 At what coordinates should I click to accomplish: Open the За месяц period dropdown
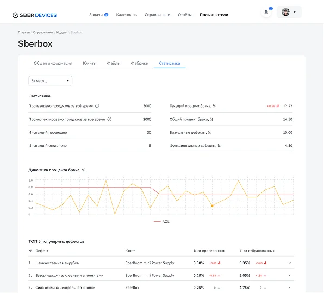(50, 81)
